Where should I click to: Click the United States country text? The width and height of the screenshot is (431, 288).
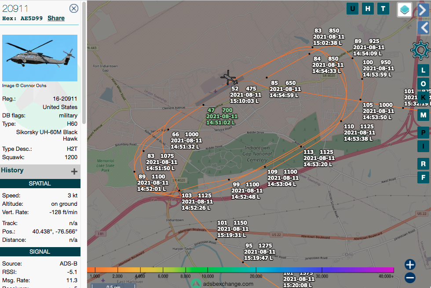[60, 107]
